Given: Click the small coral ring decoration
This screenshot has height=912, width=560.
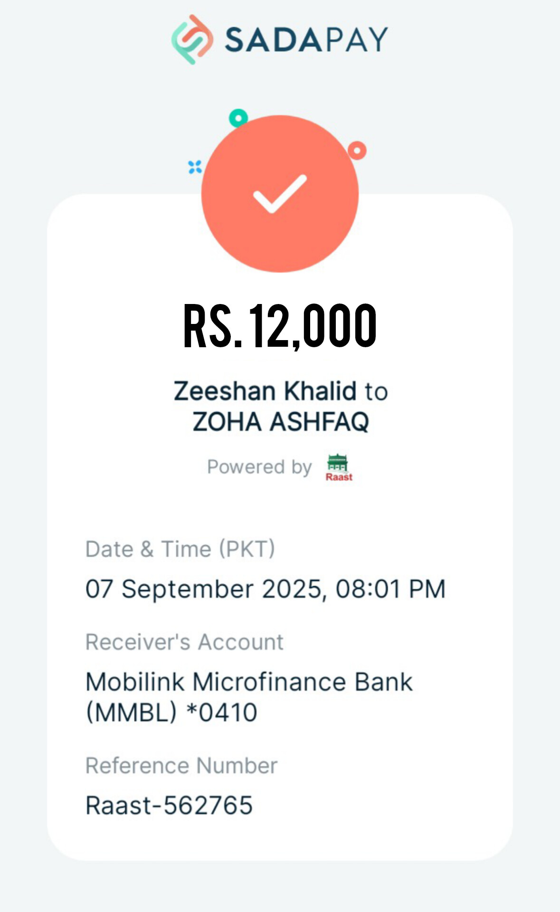Looking at the screenshot, I should [357, 151].
